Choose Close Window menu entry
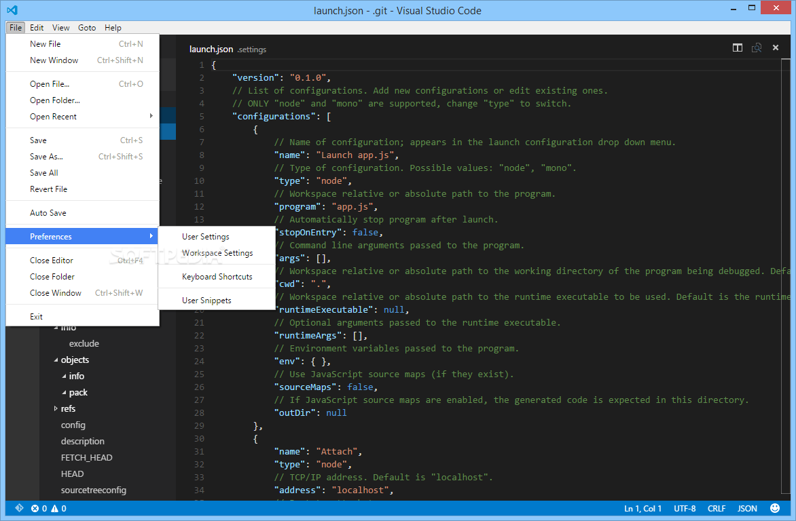 tap(83, 292)
